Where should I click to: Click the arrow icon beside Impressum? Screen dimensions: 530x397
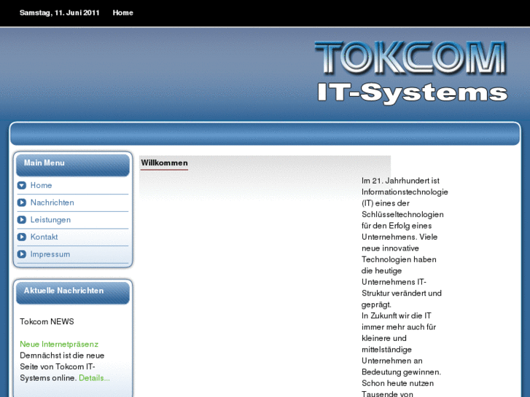click(x=22, y=254)
